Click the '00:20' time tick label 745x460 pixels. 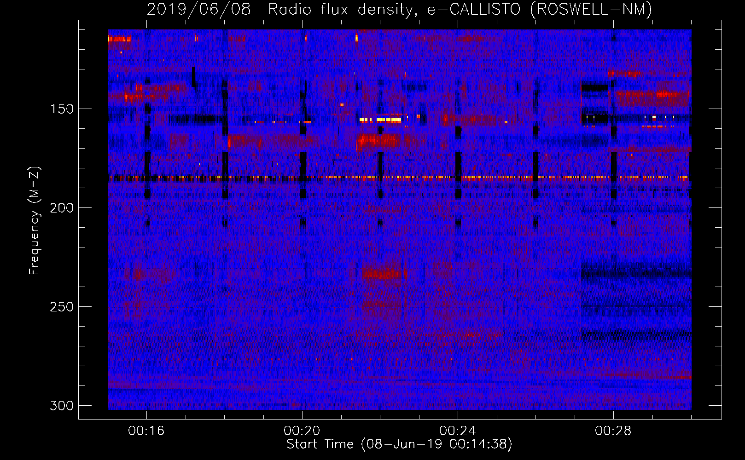[302, 431]
